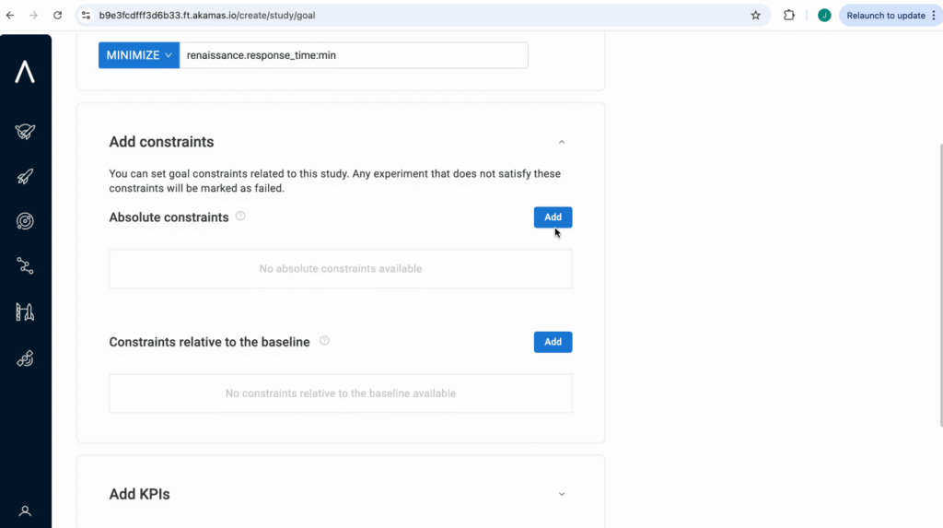Click the browser back arrow
Viewport: 943px width, 528px height.
coord(10,15)
